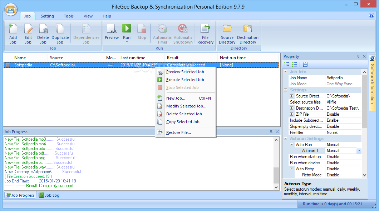Open the Automatic Timer tool
This screenshot has width=379, height=211.
click(162, 34)
